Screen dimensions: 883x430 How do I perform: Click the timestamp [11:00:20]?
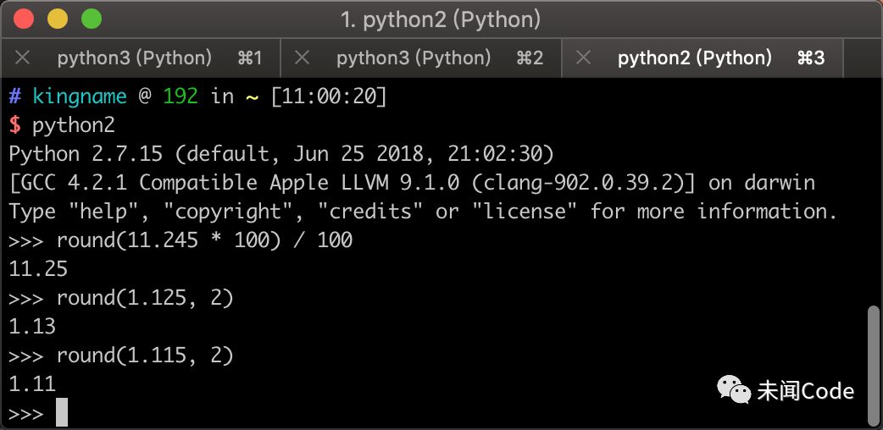(329, 96)
